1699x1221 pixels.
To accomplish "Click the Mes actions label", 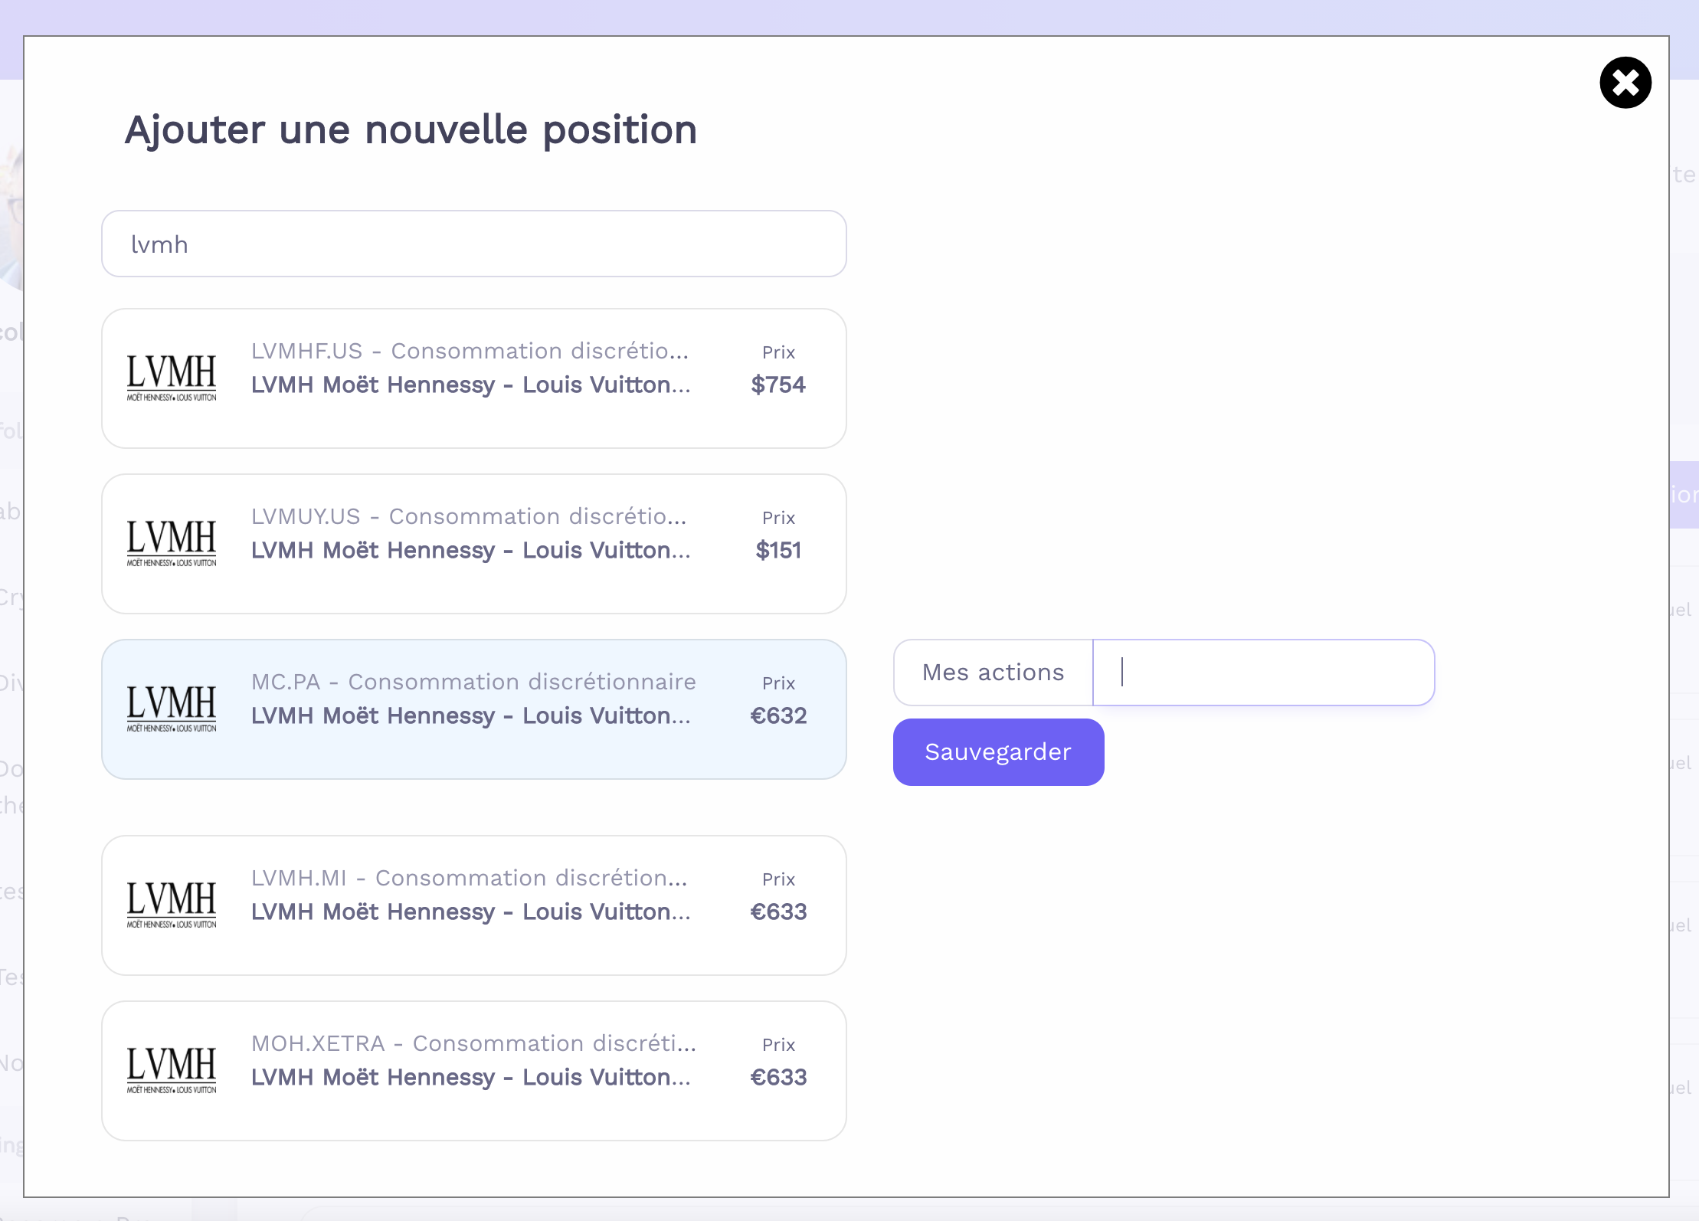I will click(x=993, y=673).
